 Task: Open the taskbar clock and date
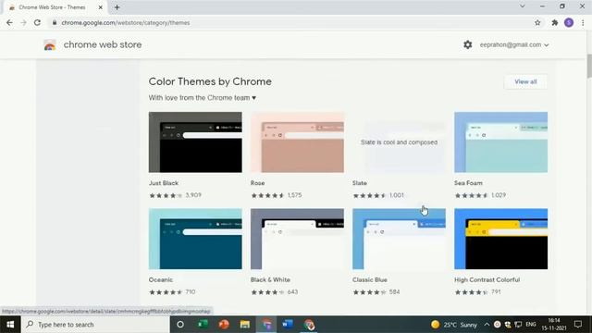(554, 325)
